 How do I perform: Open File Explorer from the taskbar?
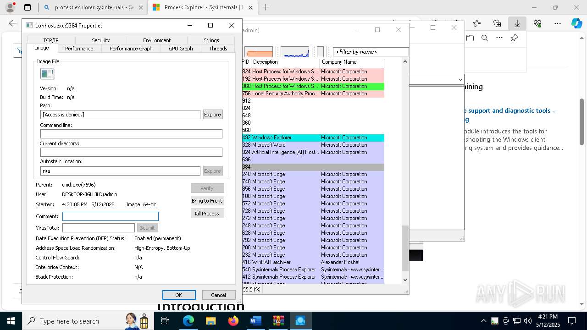click(x=210, y=321)
